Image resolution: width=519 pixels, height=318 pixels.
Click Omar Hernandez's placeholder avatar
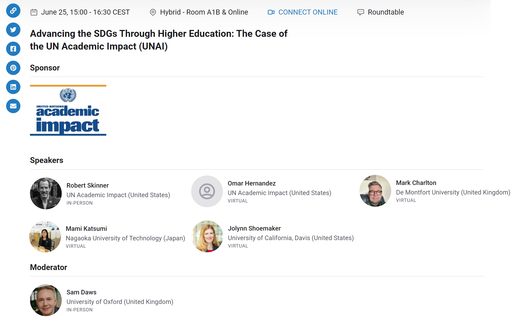coord(207,191)
